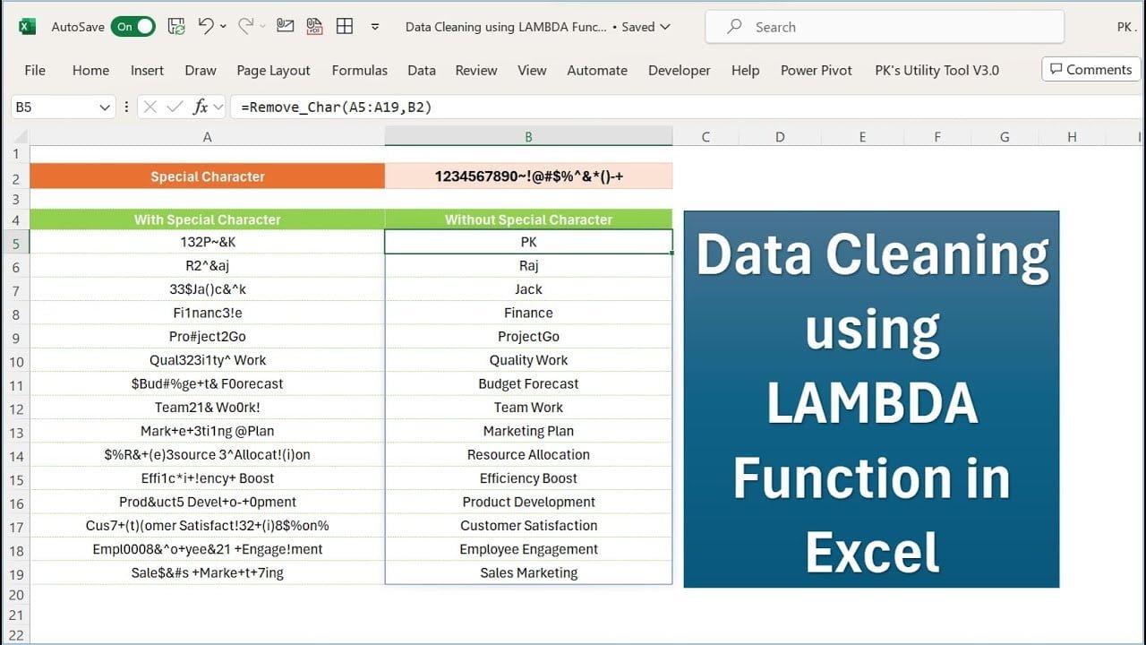The width and height of the screenshot is (1146, 645).
Task: Expand the Saved status chevron beside file name
Action: pos(665,27)
